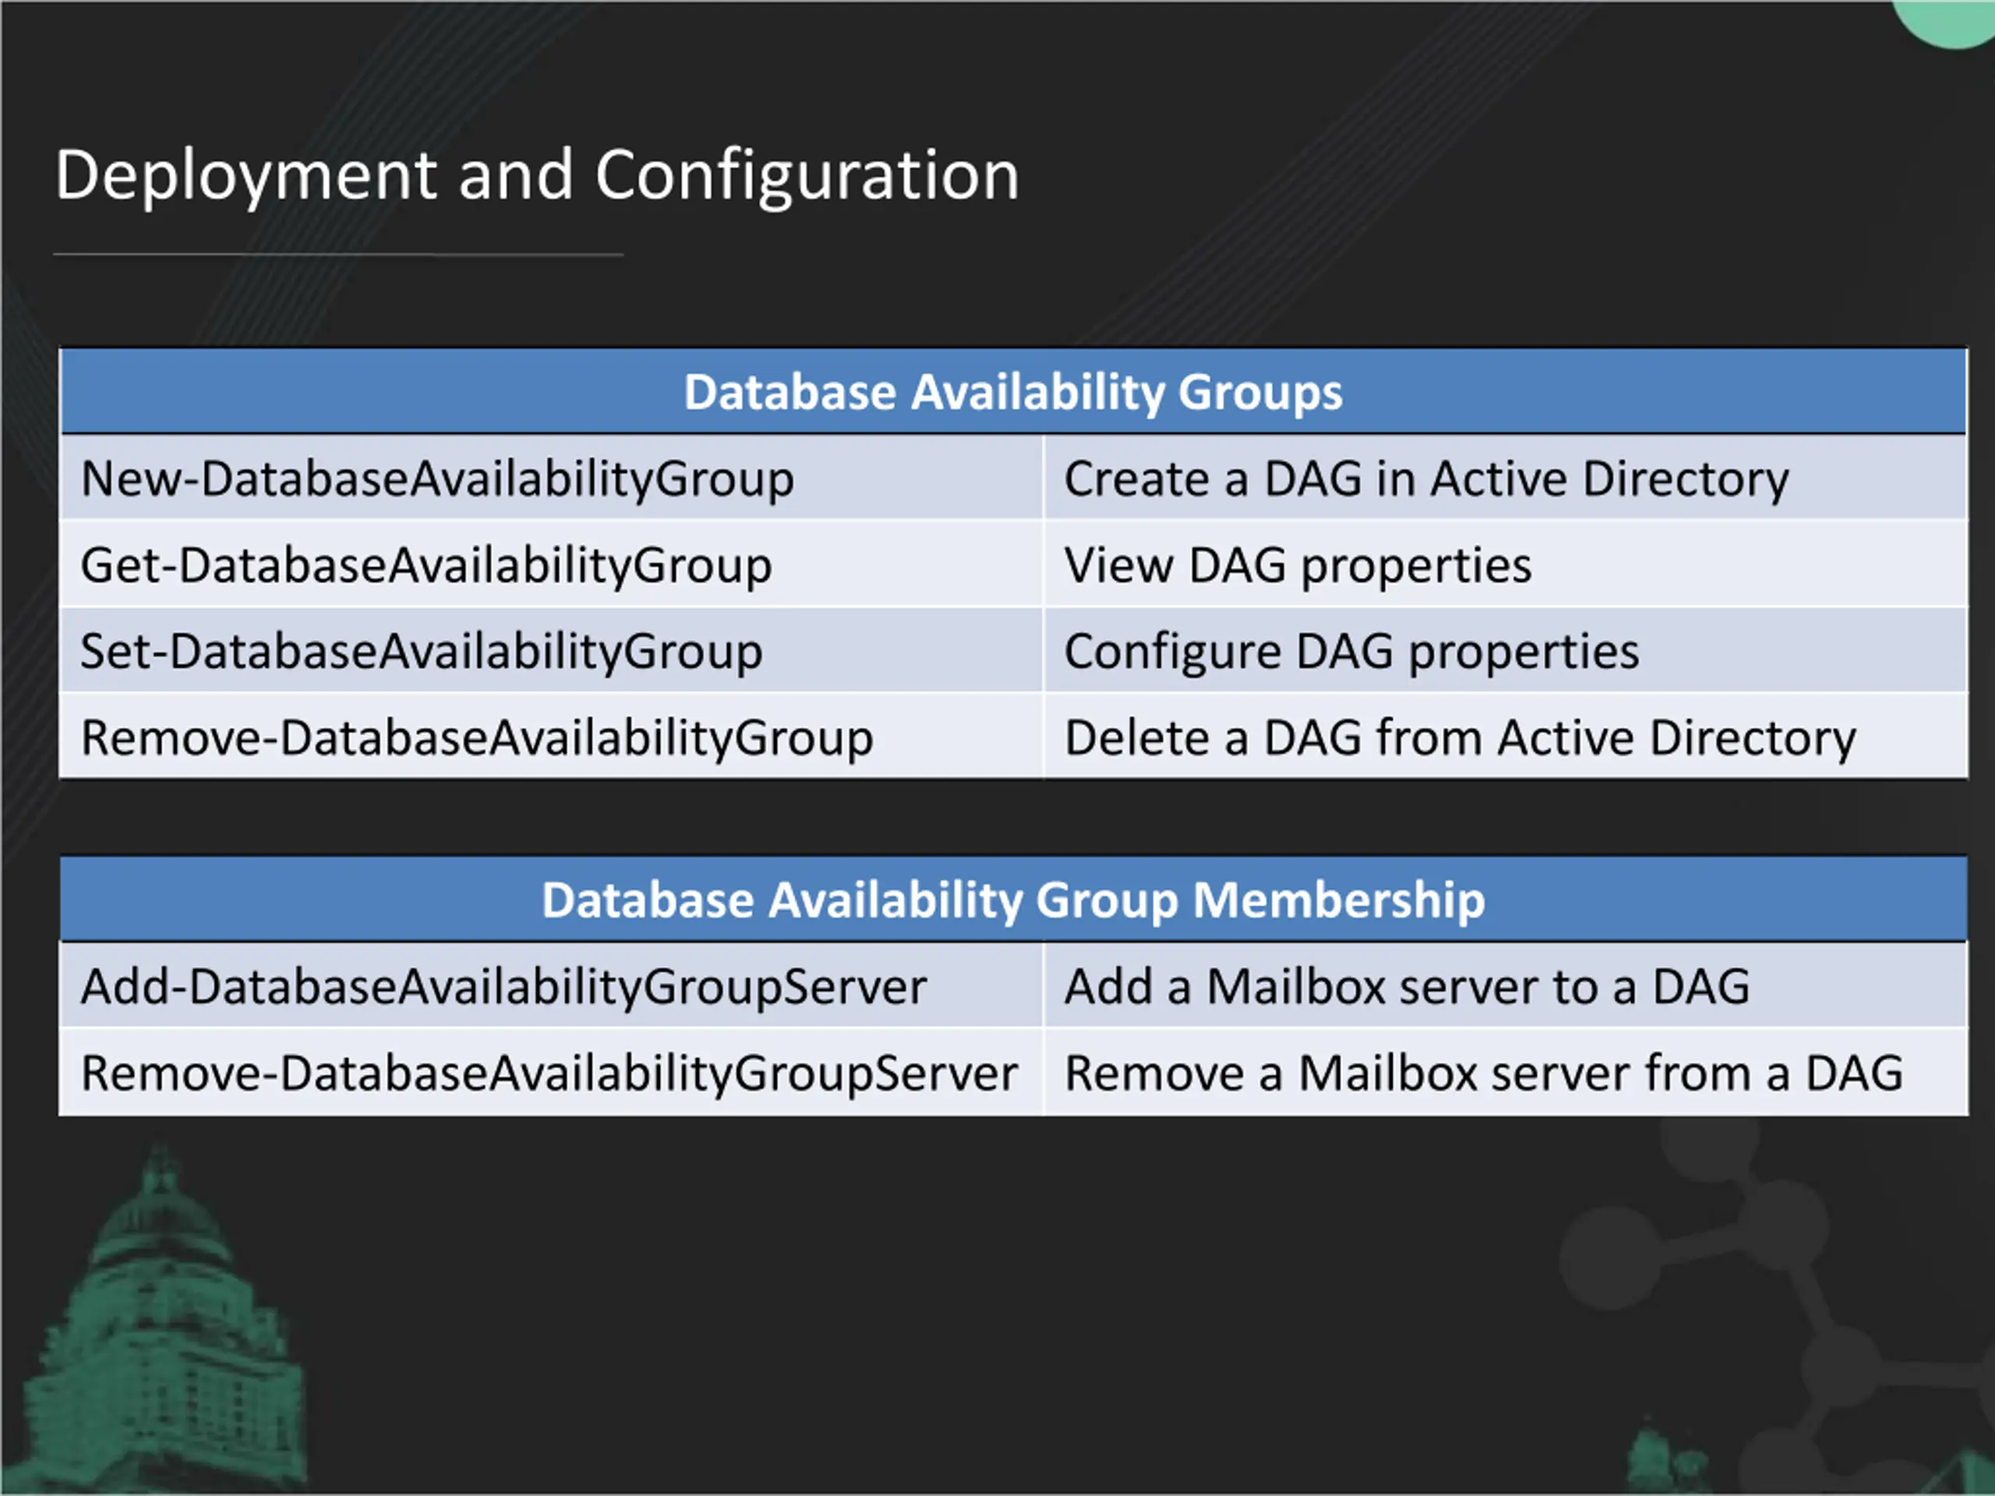Click the Deployment and Configuration slide title
This screenshot has height=1496, width=1995.
[538, 175]
